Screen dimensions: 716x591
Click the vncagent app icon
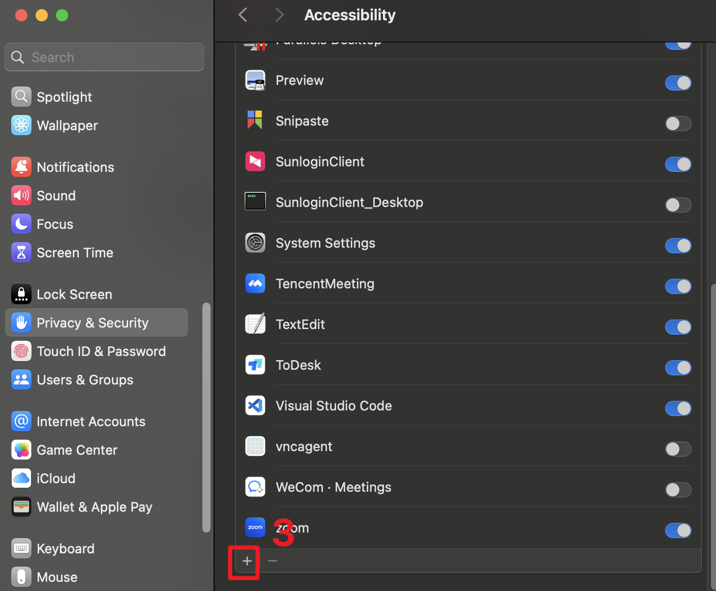[255, 447]
